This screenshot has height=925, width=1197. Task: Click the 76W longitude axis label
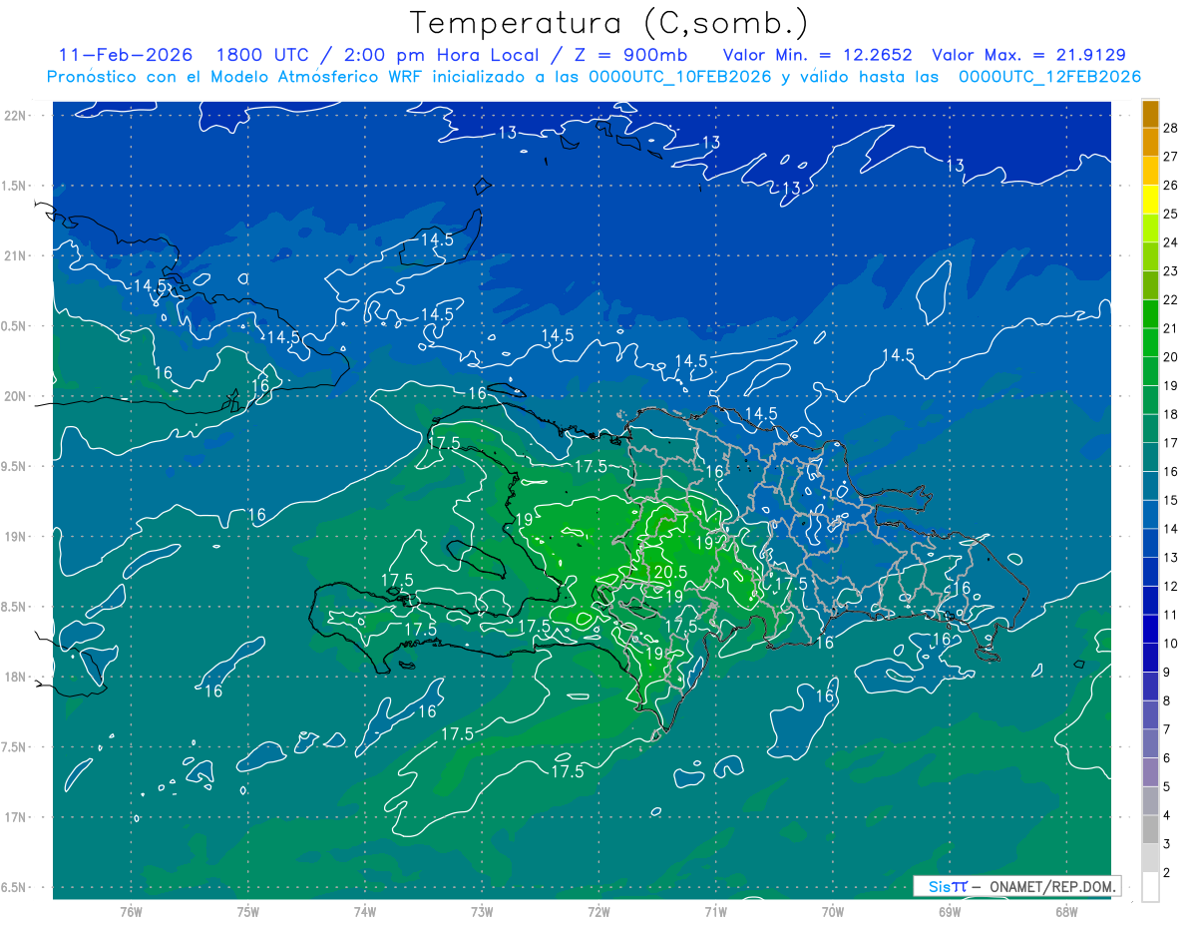tap(131, 912)
